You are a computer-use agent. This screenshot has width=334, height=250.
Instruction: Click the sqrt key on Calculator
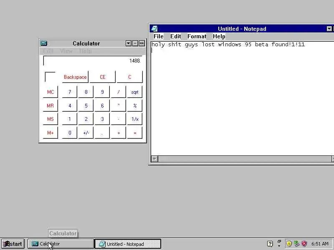coord(134,92)
